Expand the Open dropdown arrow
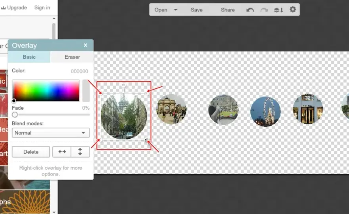The width and height of the screenshot is (349, 214). (x=176, y=10)
